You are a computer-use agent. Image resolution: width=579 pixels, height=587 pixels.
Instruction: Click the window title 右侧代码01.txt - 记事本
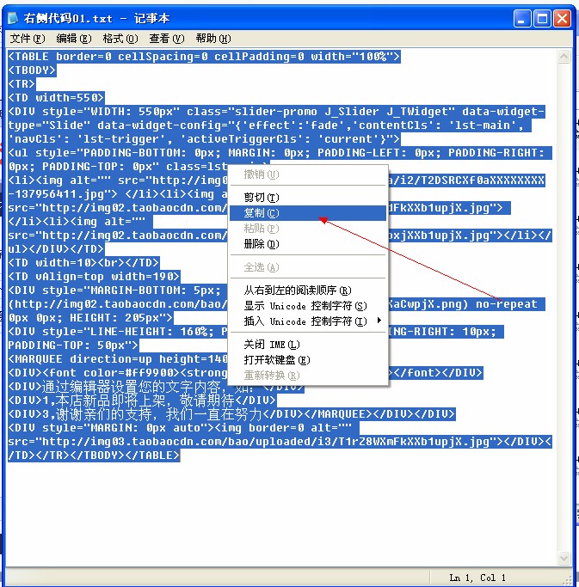tap(96, 18)
